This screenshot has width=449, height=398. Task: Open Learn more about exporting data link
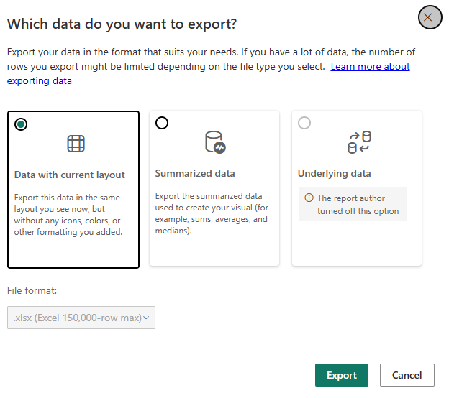tap(370, 66)
